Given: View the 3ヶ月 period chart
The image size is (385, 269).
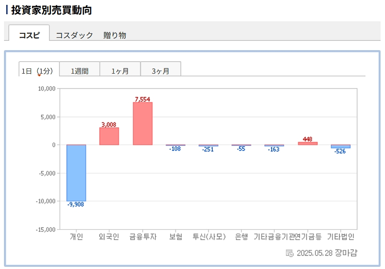Looking at the screenshot, I should coord(160,71).
